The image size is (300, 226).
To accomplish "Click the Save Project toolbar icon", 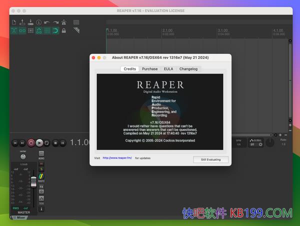I will pyautogui.click(x=30, y=22).
